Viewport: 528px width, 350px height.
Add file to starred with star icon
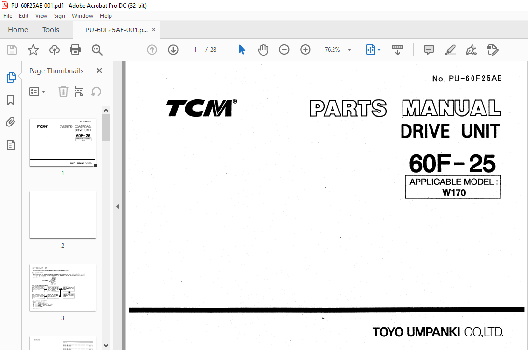(33, 50)
